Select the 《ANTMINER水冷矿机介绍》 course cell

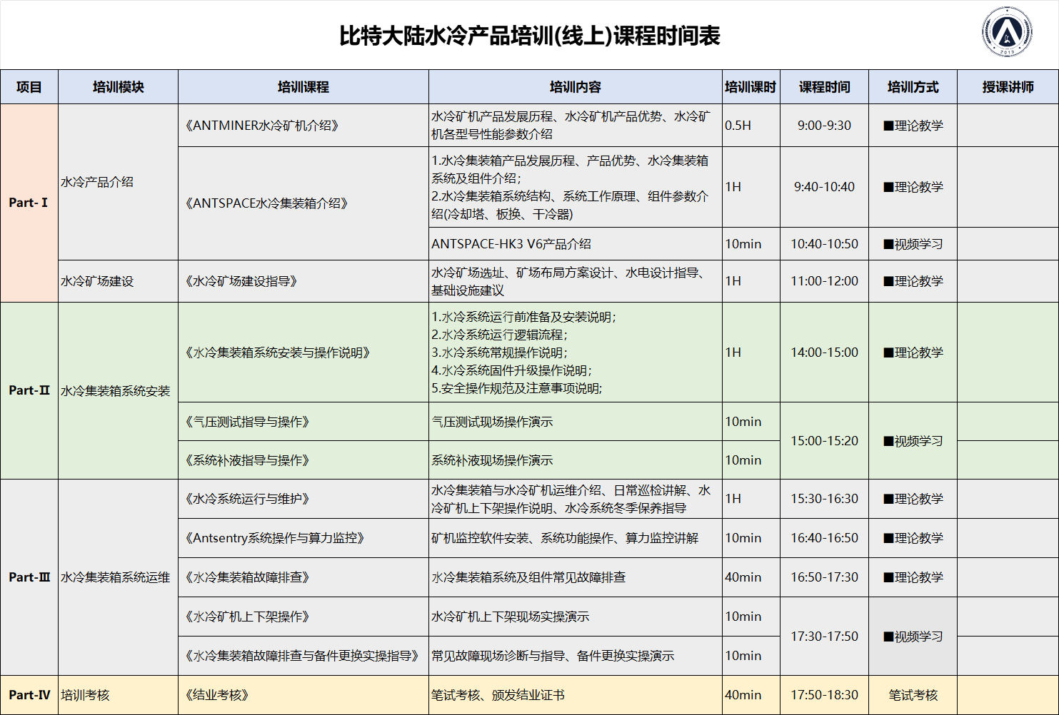(303, 126)
